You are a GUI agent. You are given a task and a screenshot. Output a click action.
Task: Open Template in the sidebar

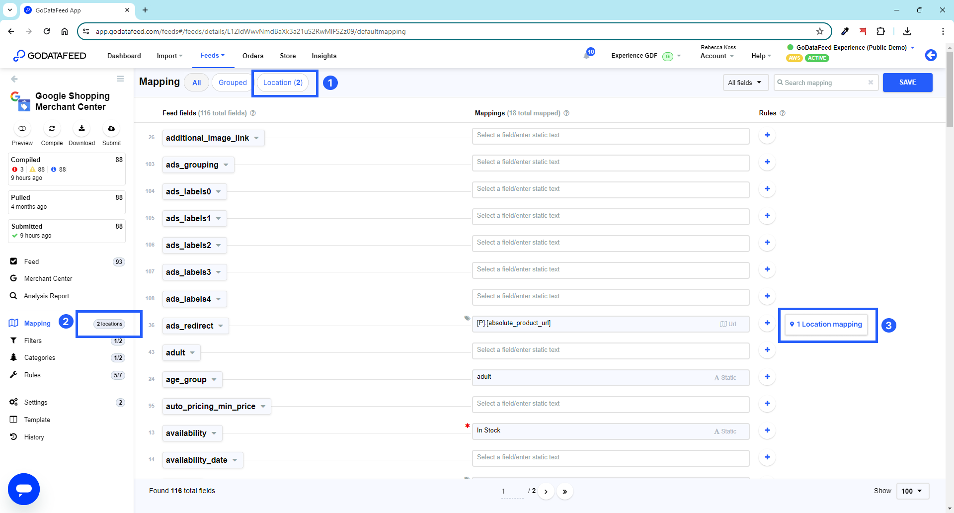coord(37,420)
